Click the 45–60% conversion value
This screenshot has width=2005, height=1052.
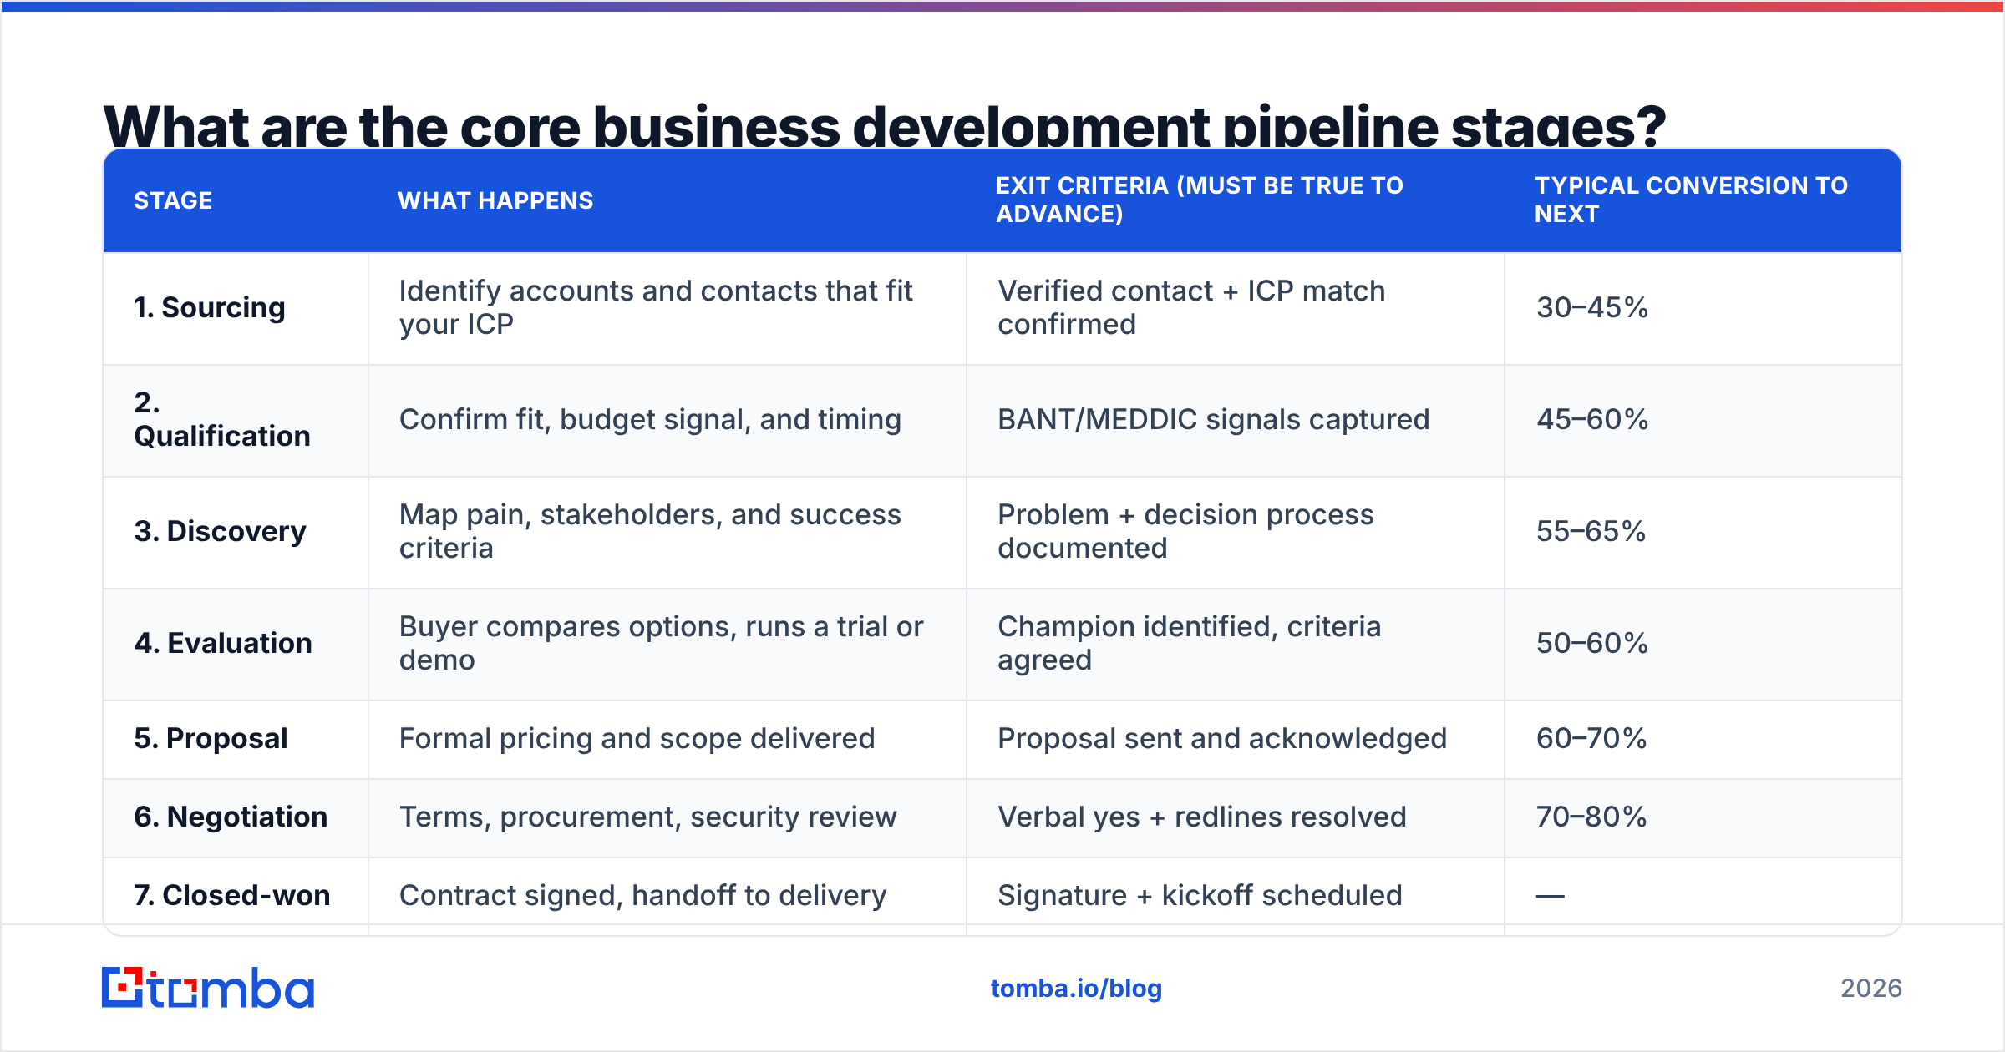(1592, 419)
